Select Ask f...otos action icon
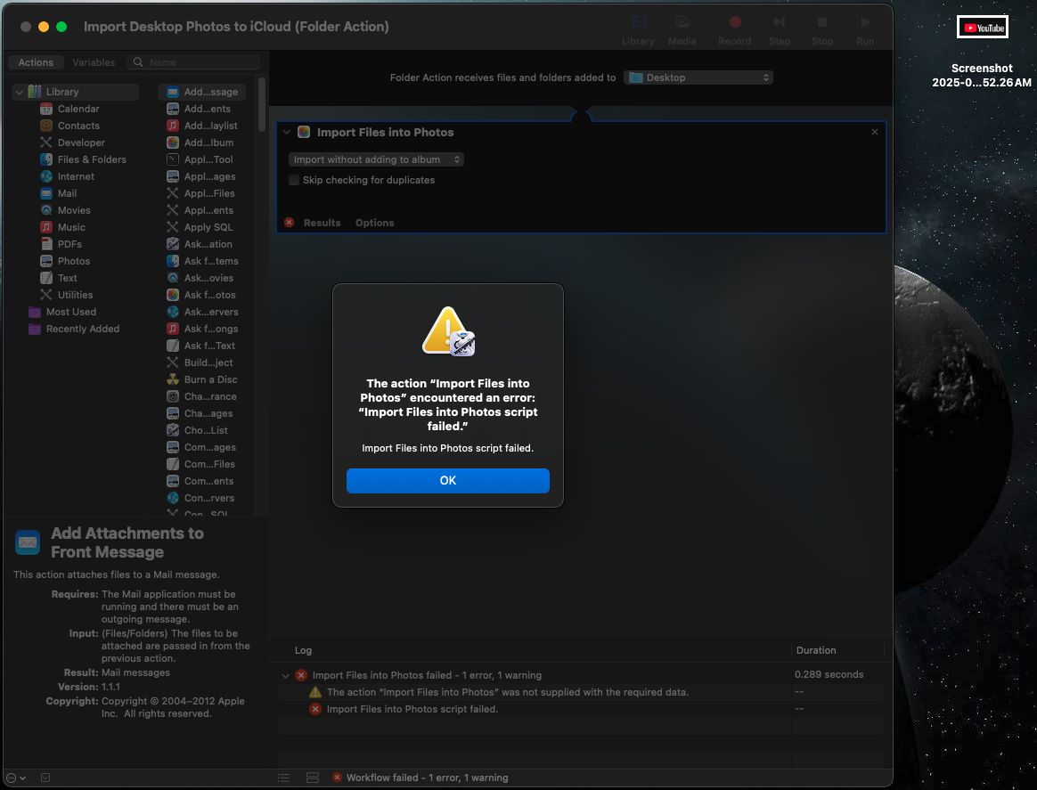 [173, 295]
